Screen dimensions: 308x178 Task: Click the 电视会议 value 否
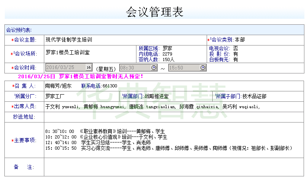[235, 48]
